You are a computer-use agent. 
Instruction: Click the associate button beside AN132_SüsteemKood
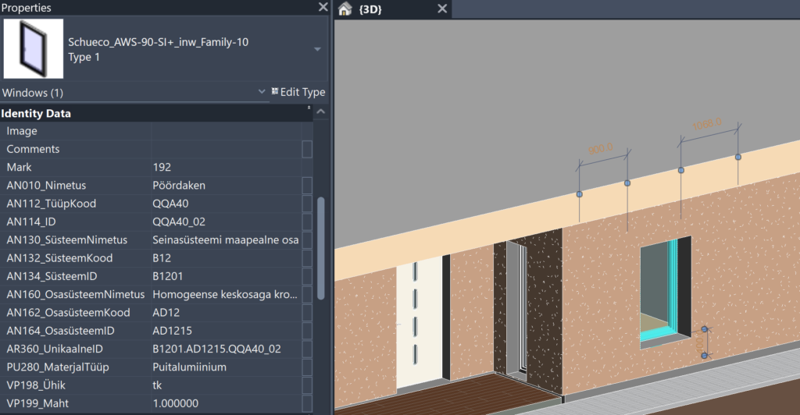click(x=307, y=258)
